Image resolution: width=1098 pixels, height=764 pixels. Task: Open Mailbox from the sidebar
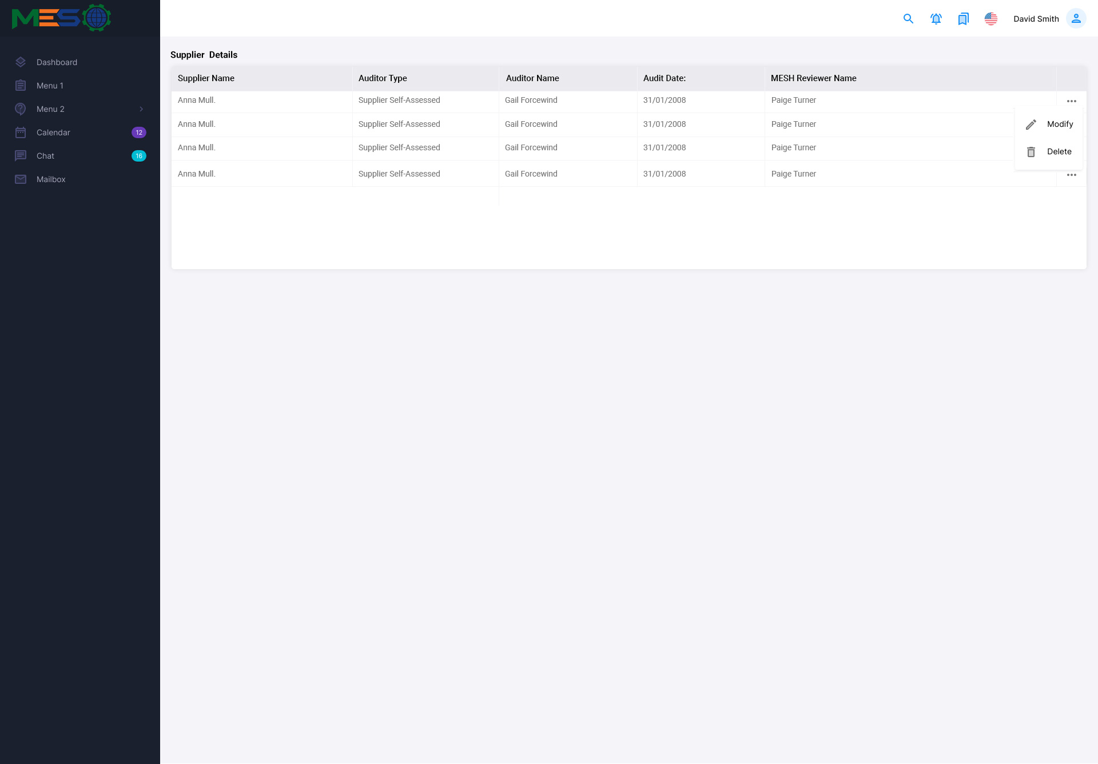51,179
